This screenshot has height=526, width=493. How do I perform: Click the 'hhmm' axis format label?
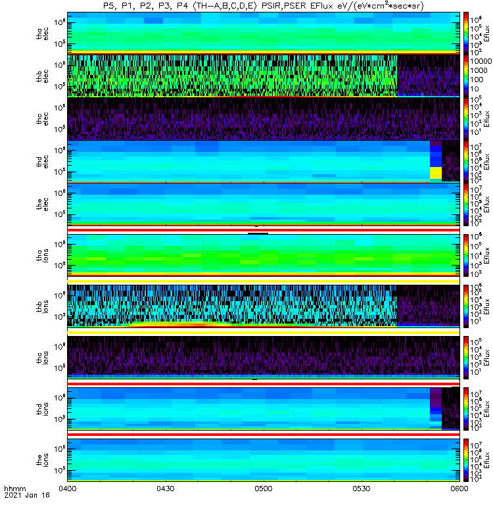coord(14,489)
